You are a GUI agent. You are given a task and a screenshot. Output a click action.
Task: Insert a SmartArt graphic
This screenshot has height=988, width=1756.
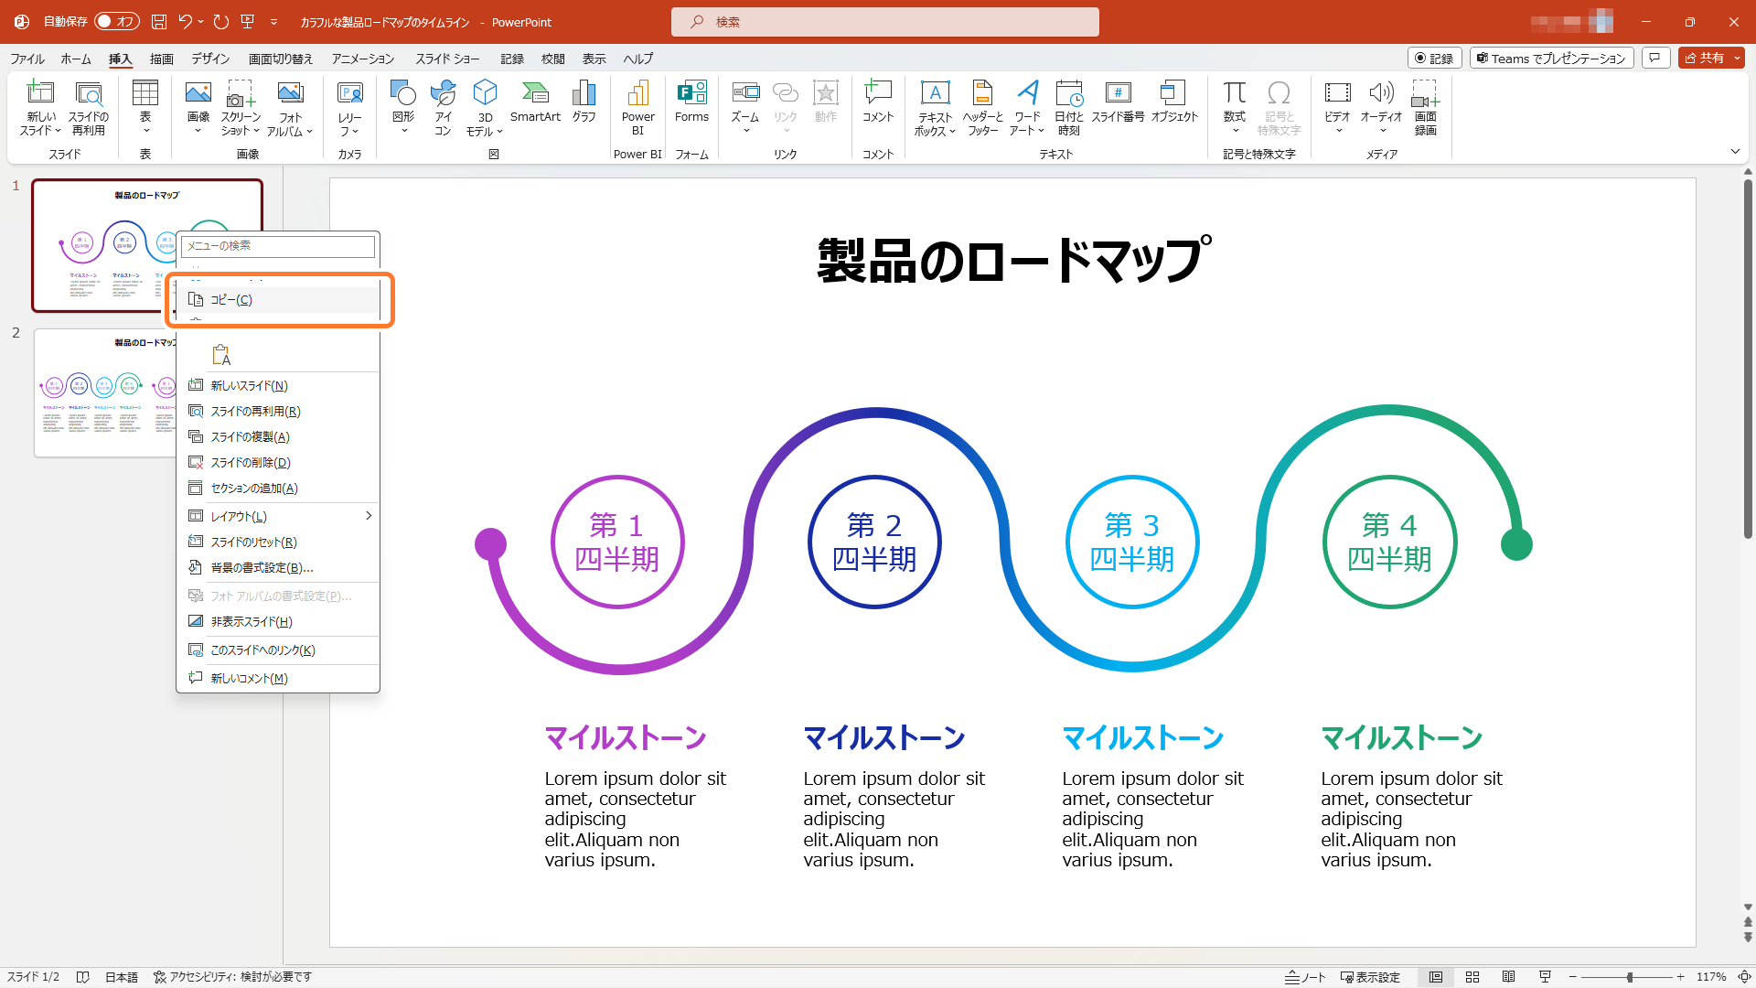tap(535, 103)
